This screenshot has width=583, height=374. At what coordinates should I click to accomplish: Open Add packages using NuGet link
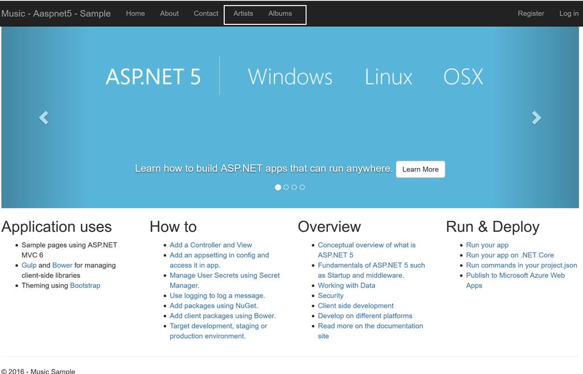[214, 306]
